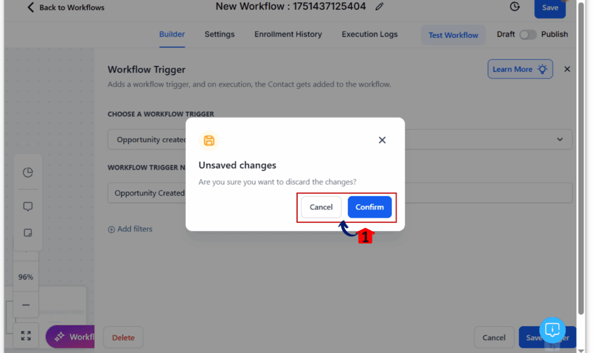
Task: Open the comments bubble icon
Action: [x=28, y=207]
